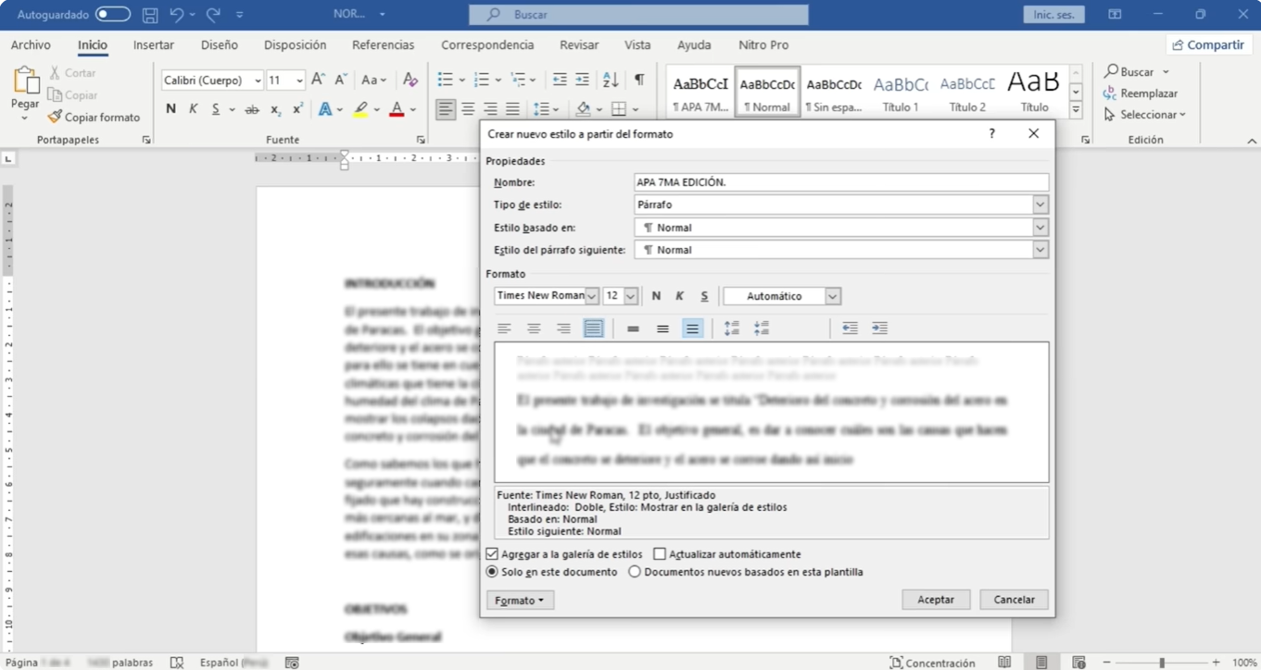Open the Tipo de estilo dropdown

point(1040,205)
